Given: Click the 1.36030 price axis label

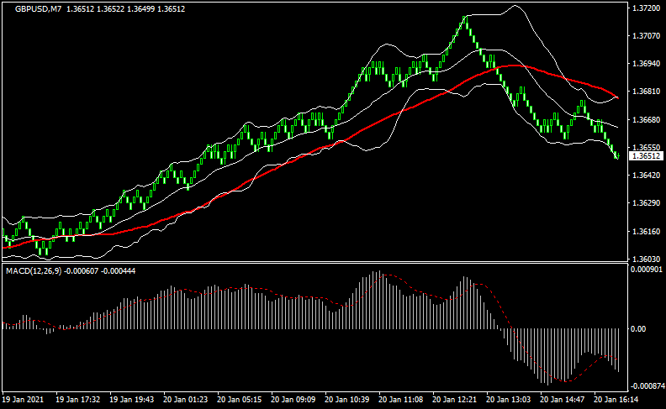Looking at the screenshot, I should (x=646, y=260).
